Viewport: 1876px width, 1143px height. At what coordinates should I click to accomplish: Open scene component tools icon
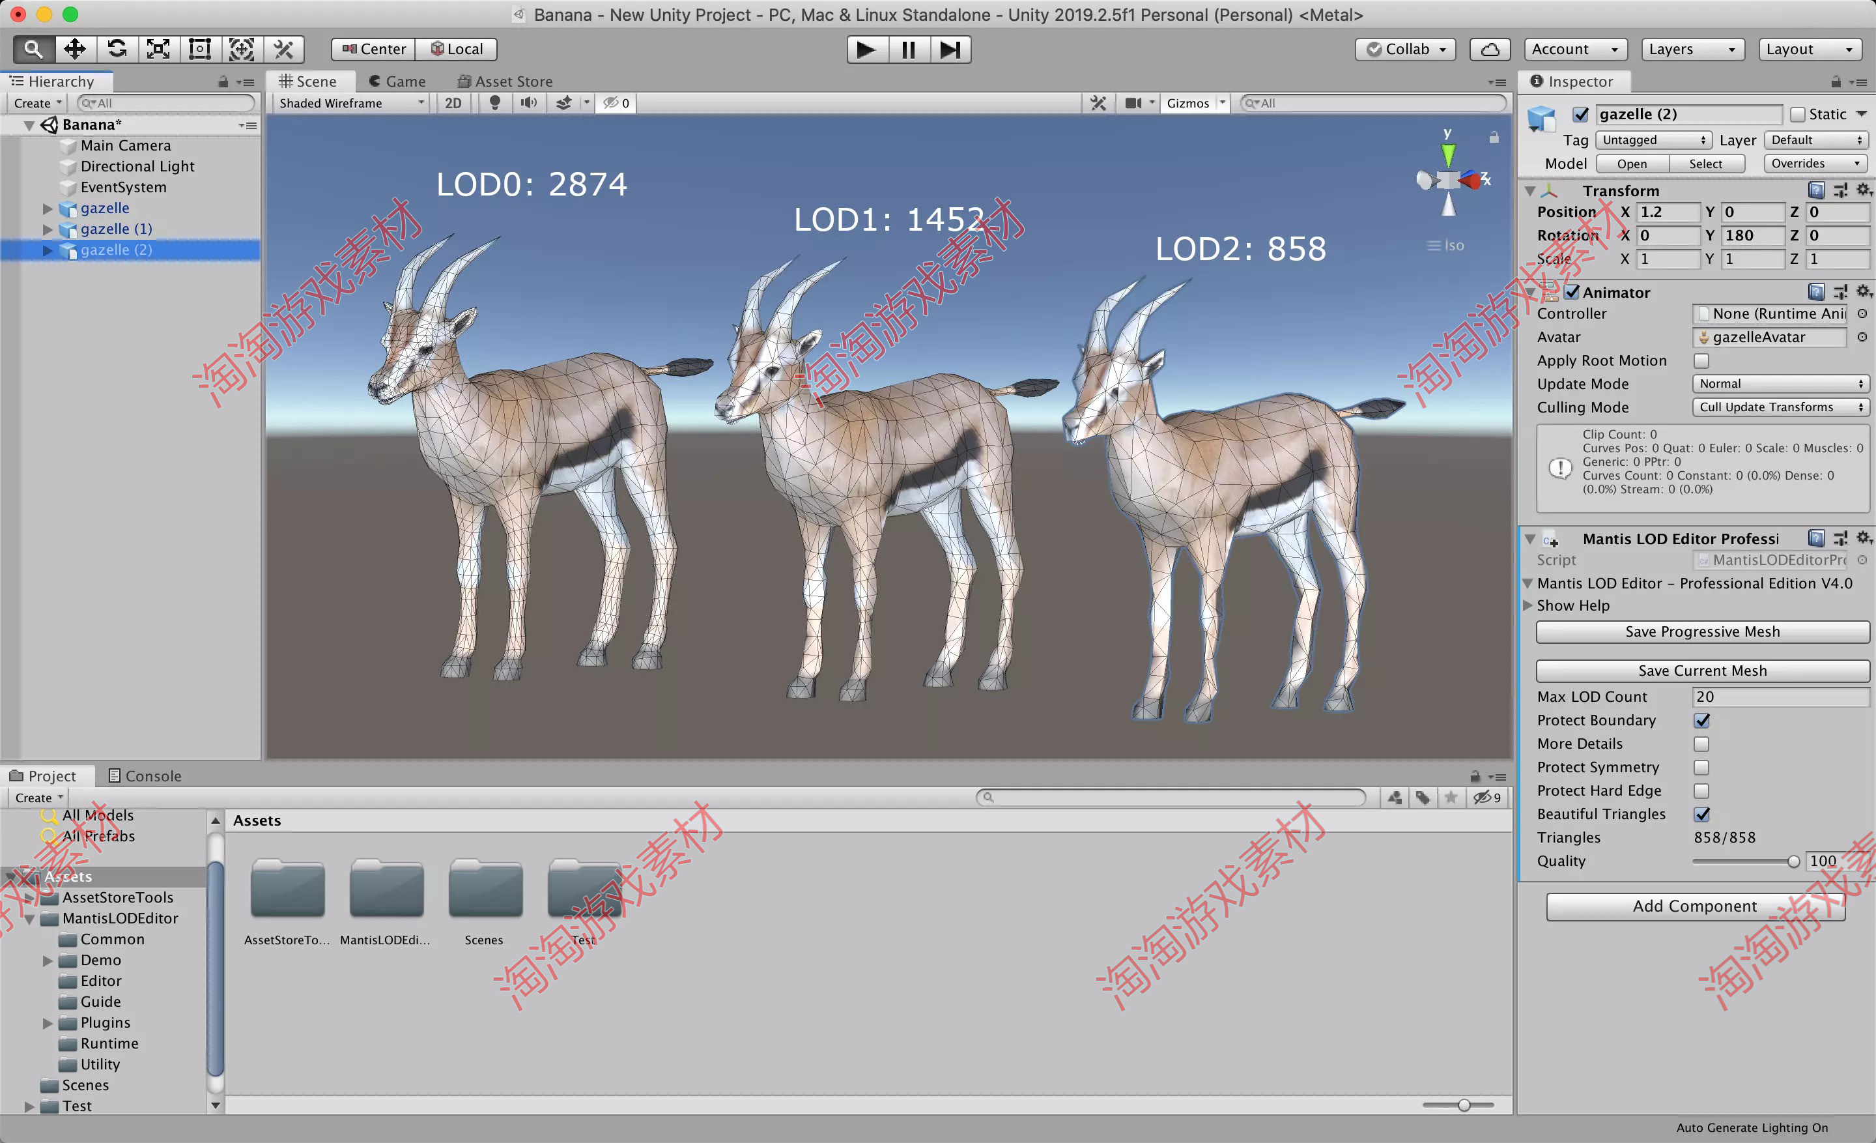1098,103
